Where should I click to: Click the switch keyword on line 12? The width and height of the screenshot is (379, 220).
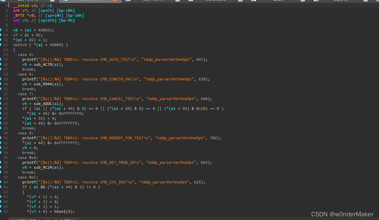[x=20, y=45]
